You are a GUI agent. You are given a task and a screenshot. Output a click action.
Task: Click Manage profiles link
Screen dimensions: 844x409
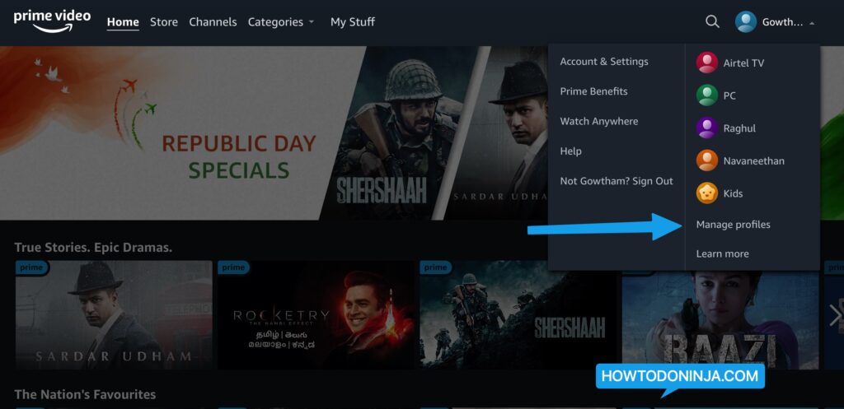click(733, 224)
